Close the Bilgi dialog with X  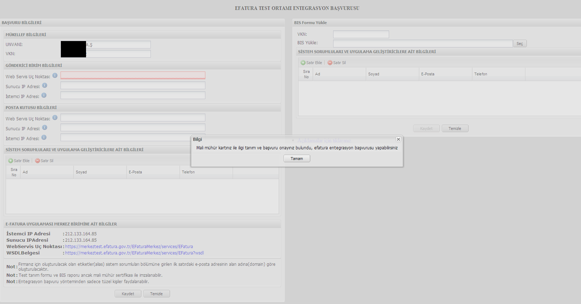click(398, 139)
